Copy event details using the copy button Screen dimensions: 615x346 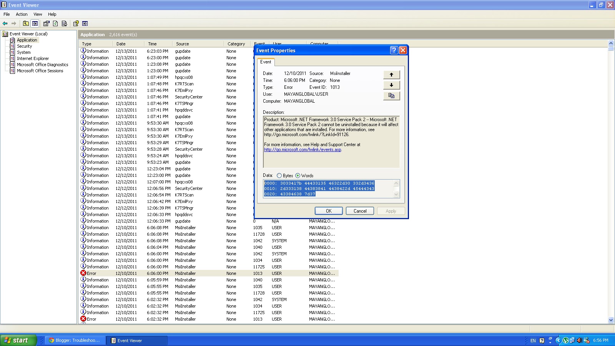pyautogui.click(x=391, y=96)
